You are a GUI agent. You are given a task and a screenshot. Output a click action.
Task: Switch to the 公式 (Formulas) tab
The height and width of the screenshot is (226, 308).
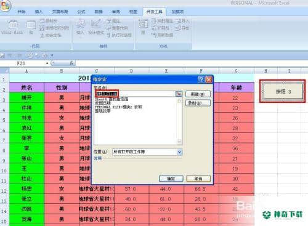(81, 12)
